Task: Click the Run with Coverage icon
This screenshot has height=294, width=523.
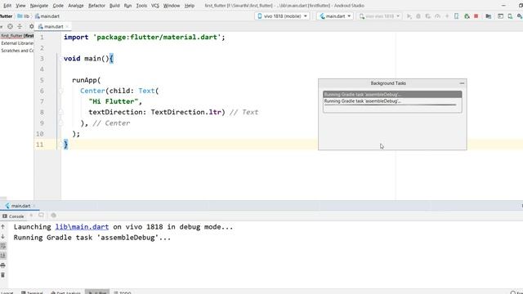Action: point(428,16)
